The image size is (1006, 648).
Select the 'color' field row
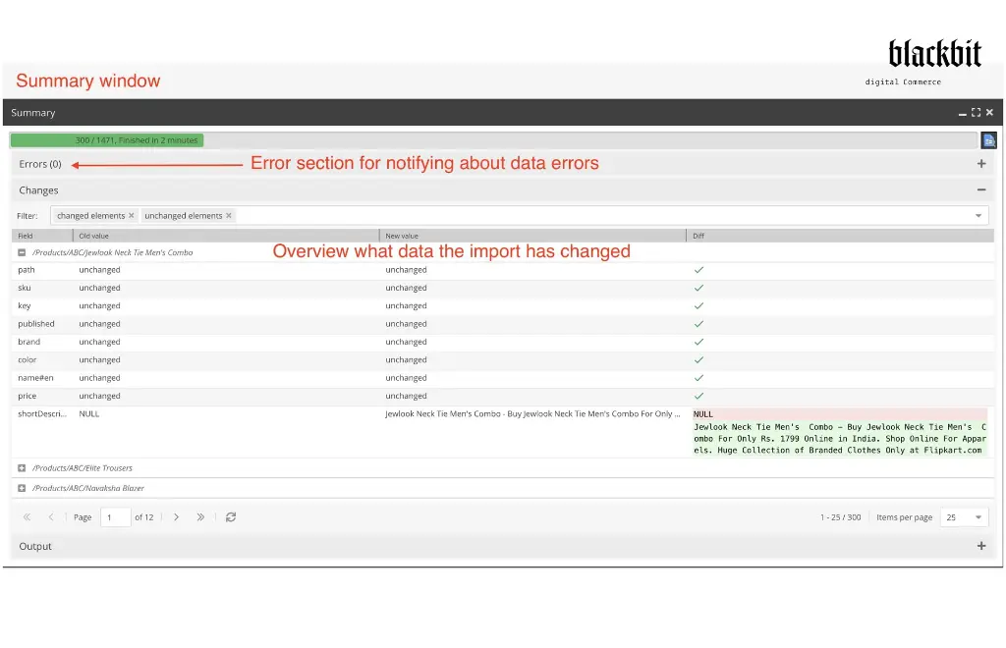click(x=503, y=359)
